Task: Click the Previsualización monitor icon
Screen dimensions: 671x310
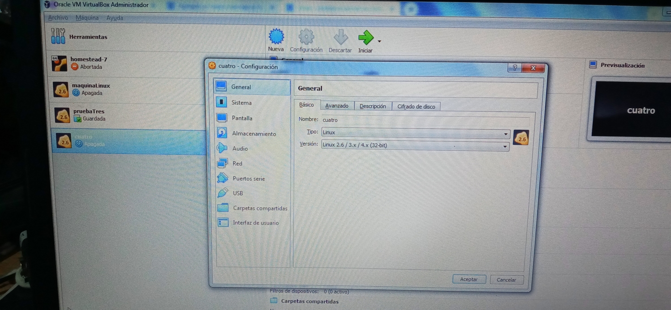Action: click(x=593, y=64)
